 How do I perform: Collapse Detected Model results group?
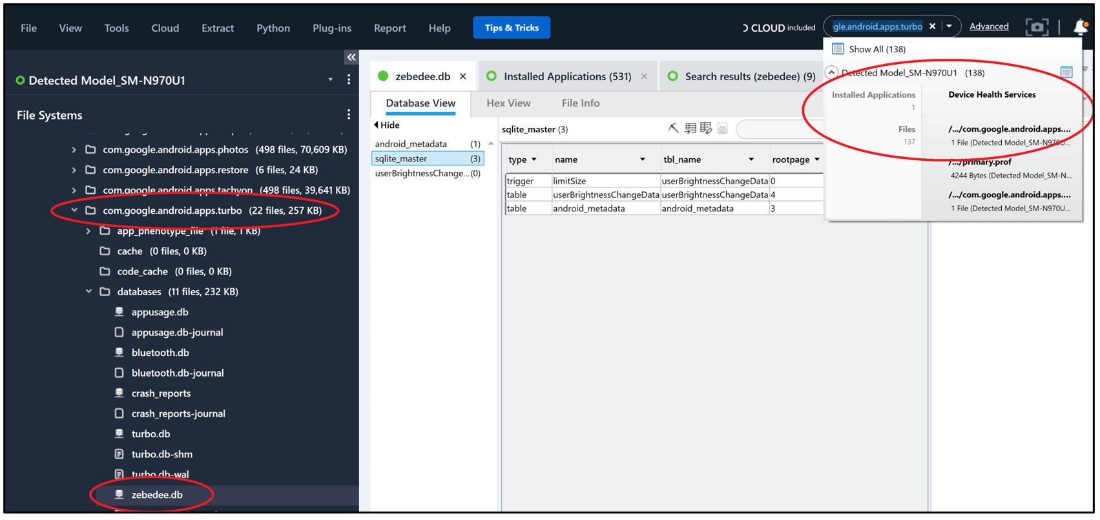pos(832,72)
